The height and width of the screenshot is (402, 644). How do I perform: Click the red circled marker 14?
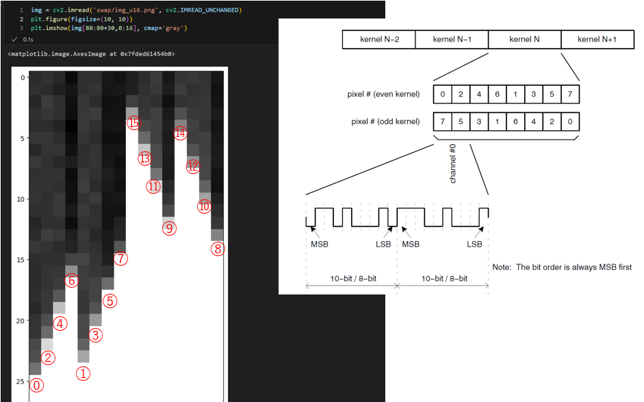click(180, 134)
